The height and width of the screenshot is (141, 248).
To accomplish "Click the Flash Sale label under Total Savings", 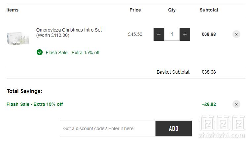I will pyautogui.click(x=35, y=104).
